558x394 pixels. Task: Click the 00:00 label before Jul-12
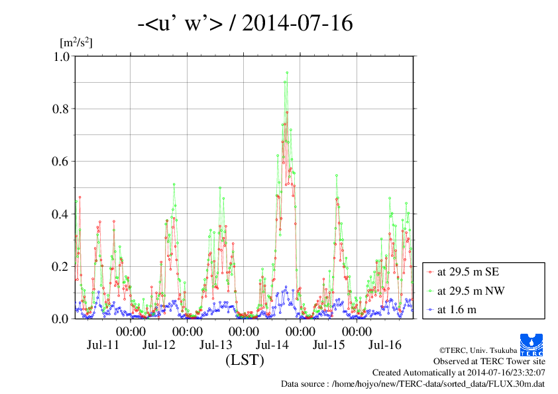click(x=131, y=332)
